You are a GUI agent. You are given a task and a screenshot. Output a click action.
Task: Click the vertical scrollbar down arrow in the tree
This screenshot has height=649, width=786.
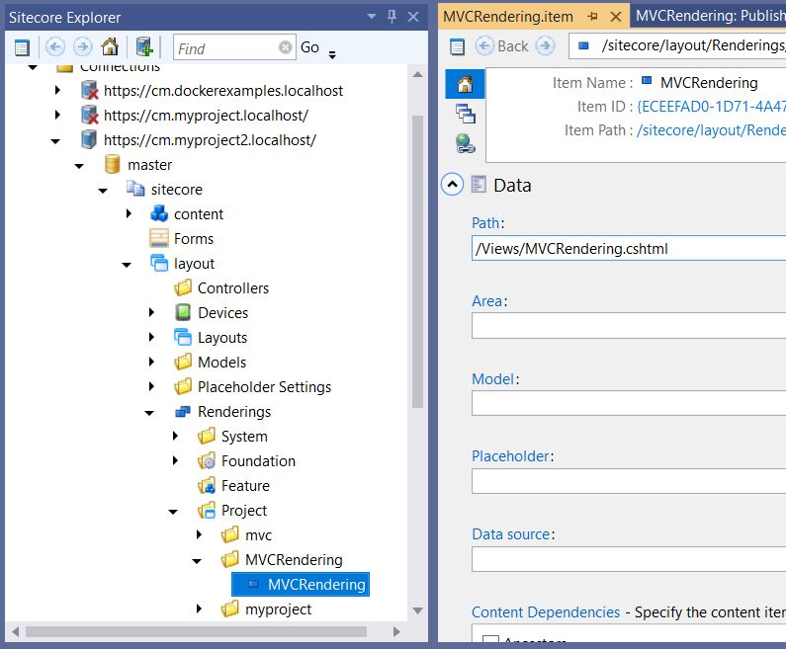417,610
